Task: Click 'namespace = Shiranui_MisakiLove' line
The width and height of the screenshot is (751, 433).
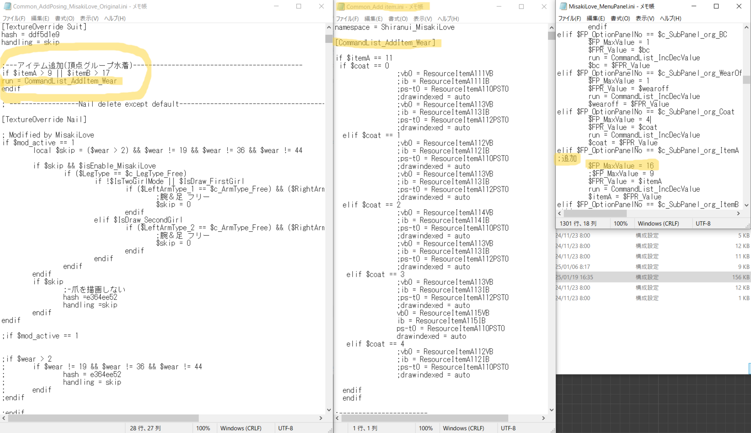Action: [x=395, y=27]
